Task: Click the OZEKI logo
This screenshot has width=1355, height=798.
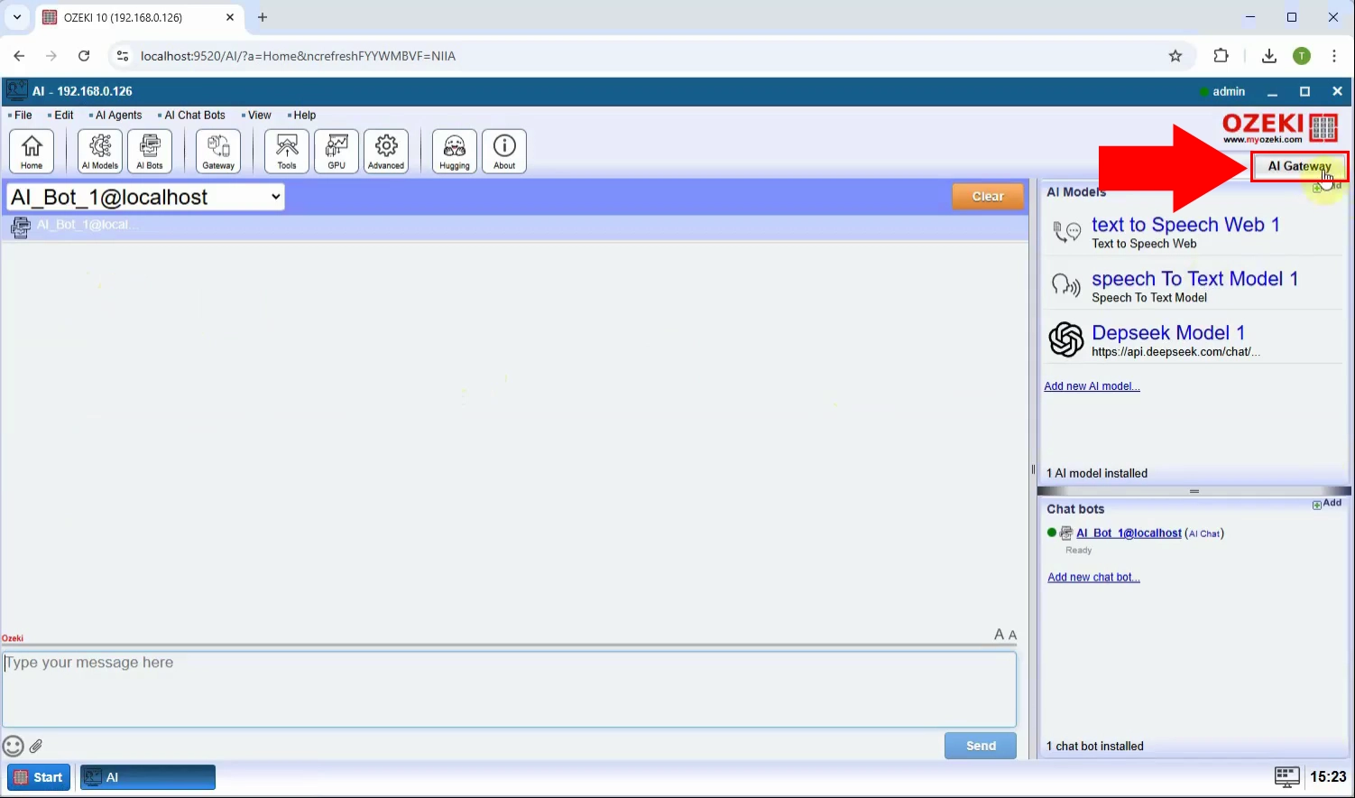Action: tap(1279, 128)
